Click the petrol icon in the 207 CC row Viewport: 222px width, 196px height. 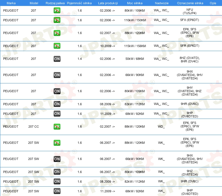click(x=57, y=127)
